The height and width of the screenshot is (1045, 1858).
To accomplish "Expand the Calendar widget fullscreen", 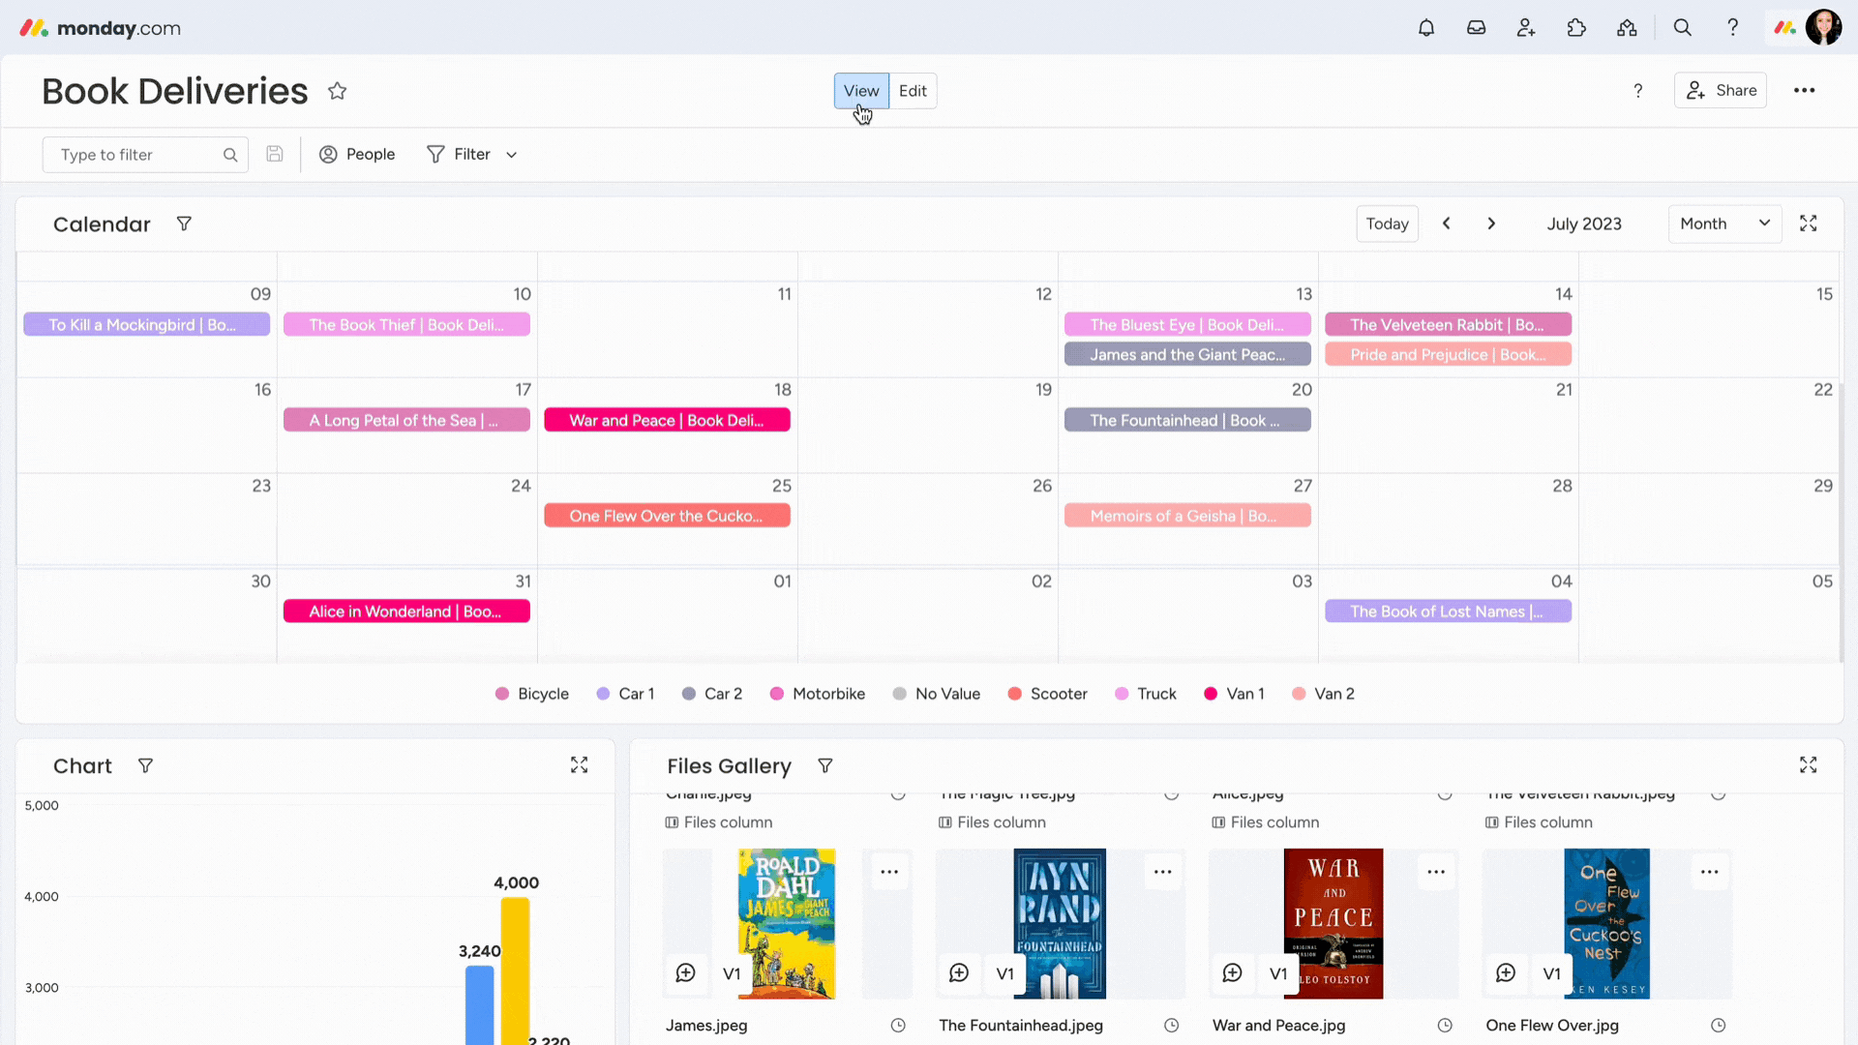I will coord(1808,224).
